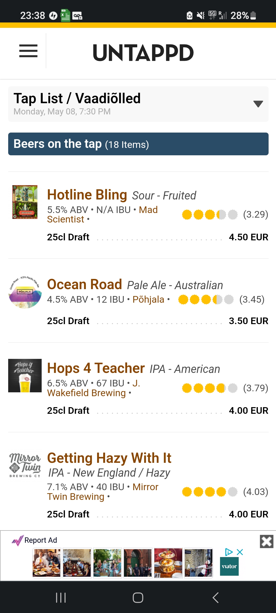Tap the Hotline Bling label thumbnail

(x=25, y=202)
